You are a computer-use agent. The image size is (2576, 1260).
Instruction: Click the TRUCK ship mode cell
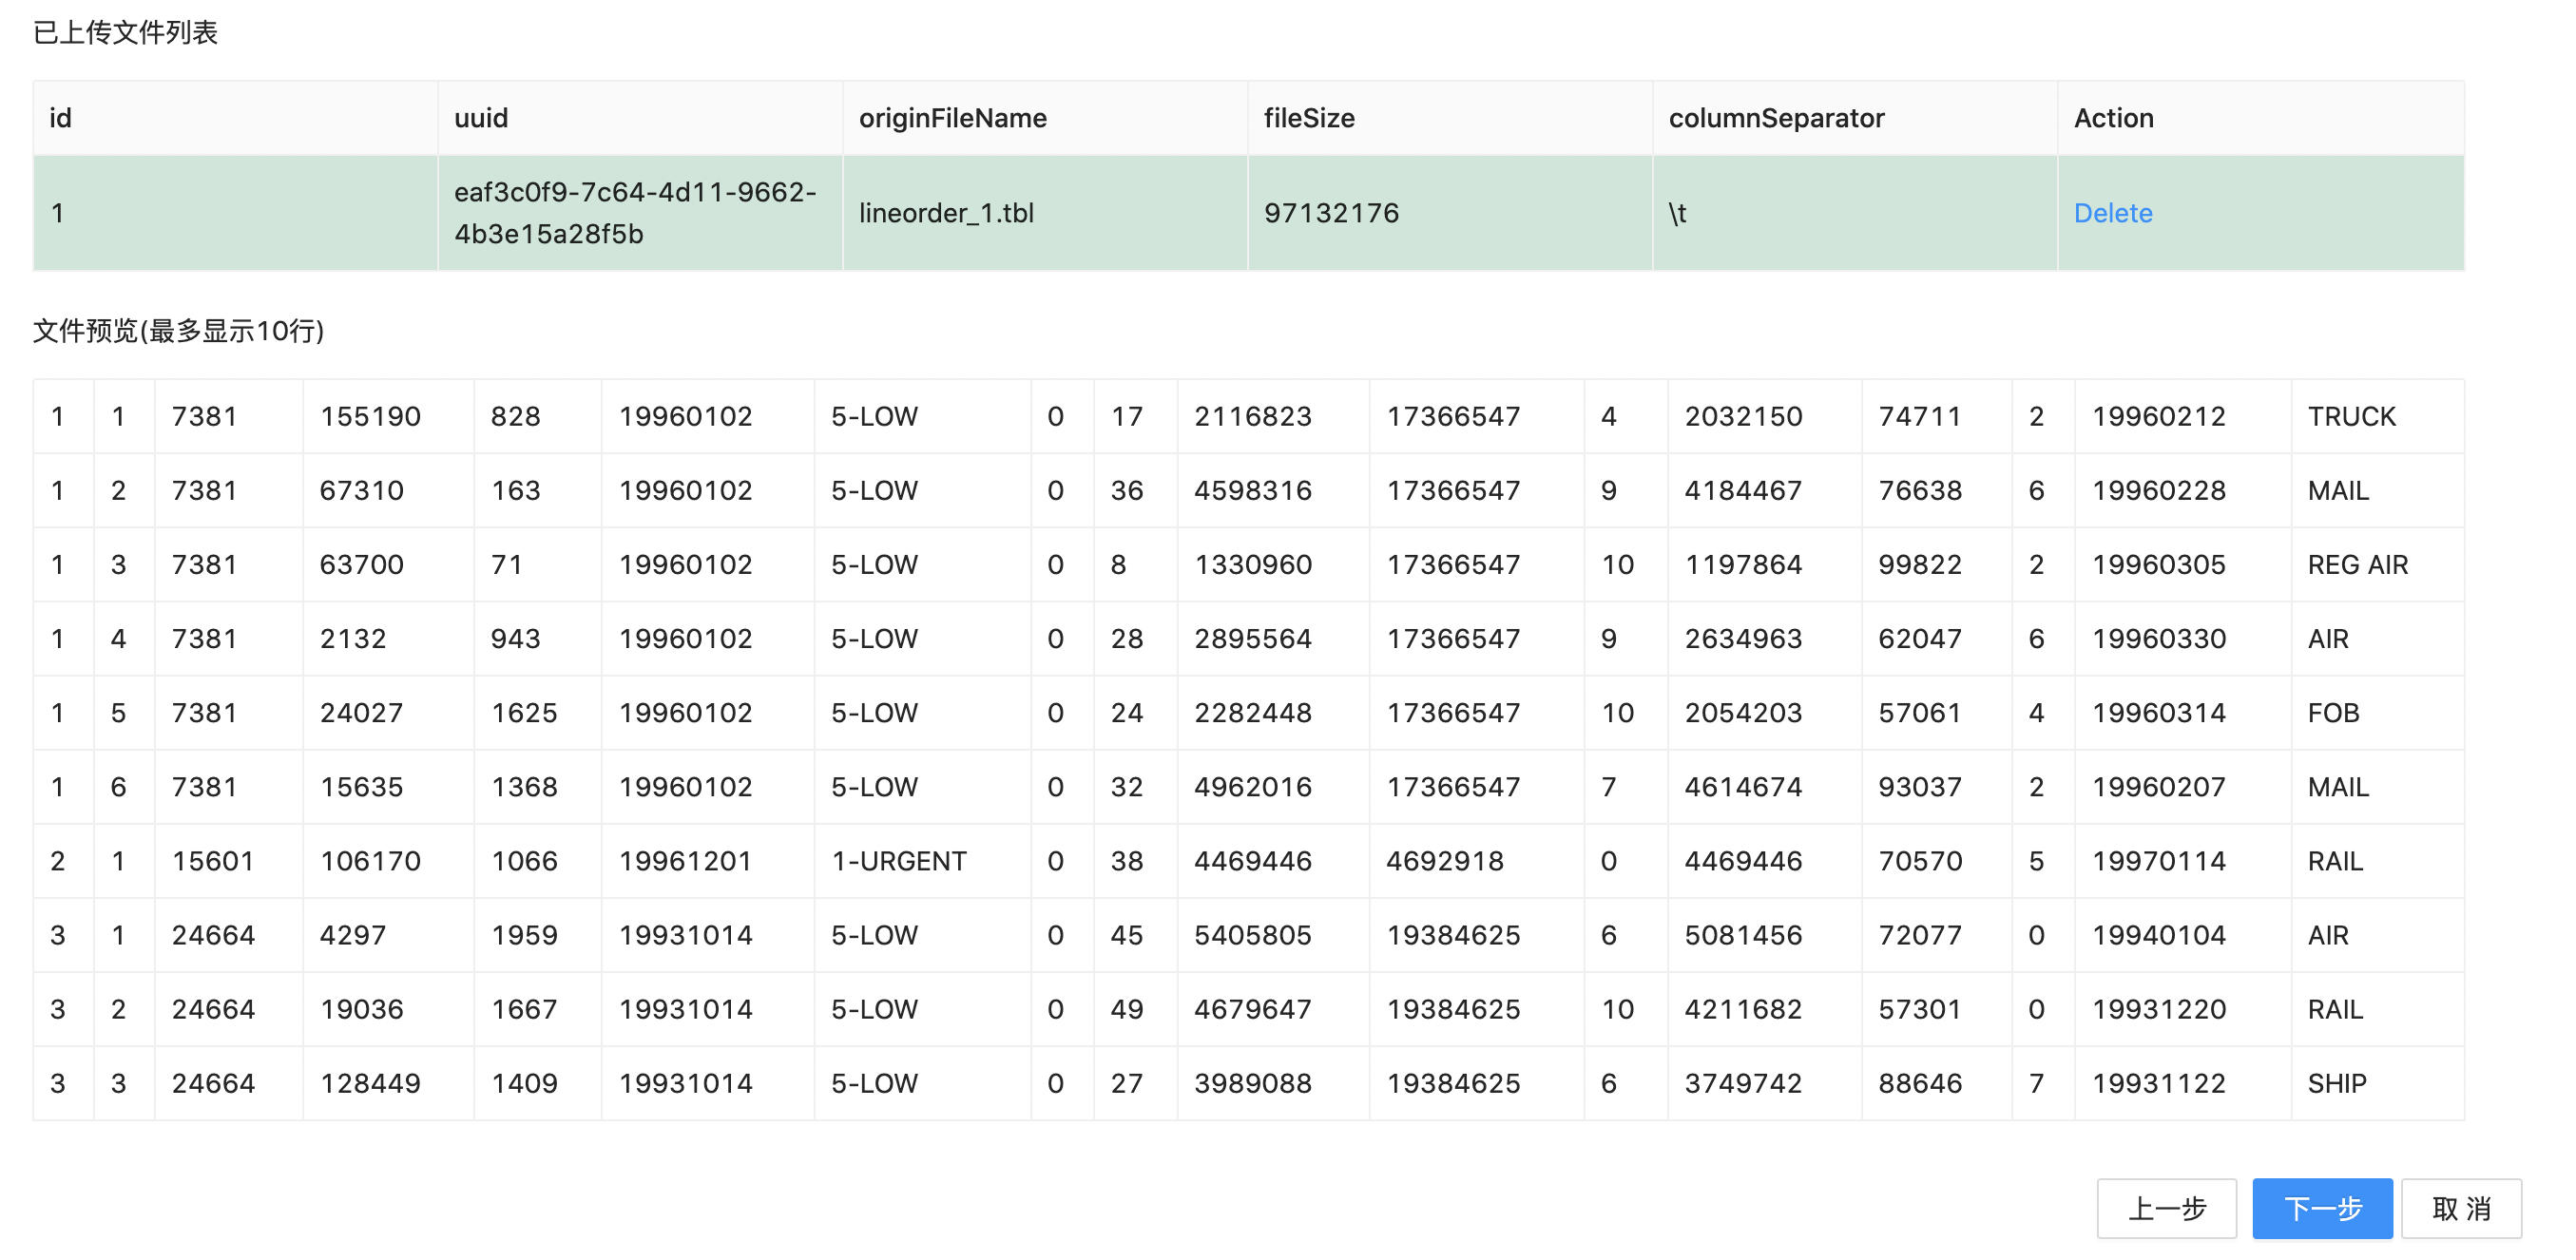click(x=2377, y=416)
